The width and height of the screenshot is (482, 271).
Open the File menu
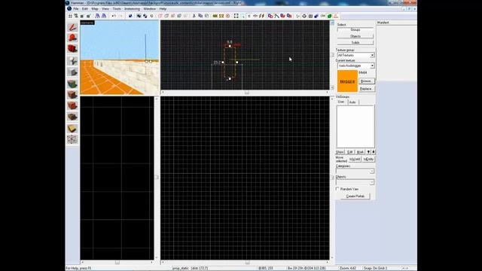coord(75,9)
